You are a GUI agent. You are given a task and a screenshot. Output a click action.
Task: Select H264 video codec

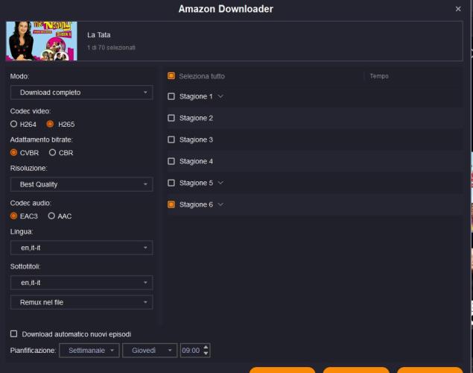click(x=13, y=124)
